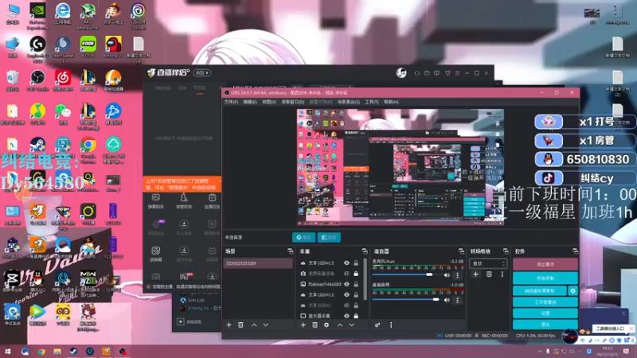The image size is (637, 358).
Task: Add a new scene with the plus icon
Action: click(x=229, y=325)
